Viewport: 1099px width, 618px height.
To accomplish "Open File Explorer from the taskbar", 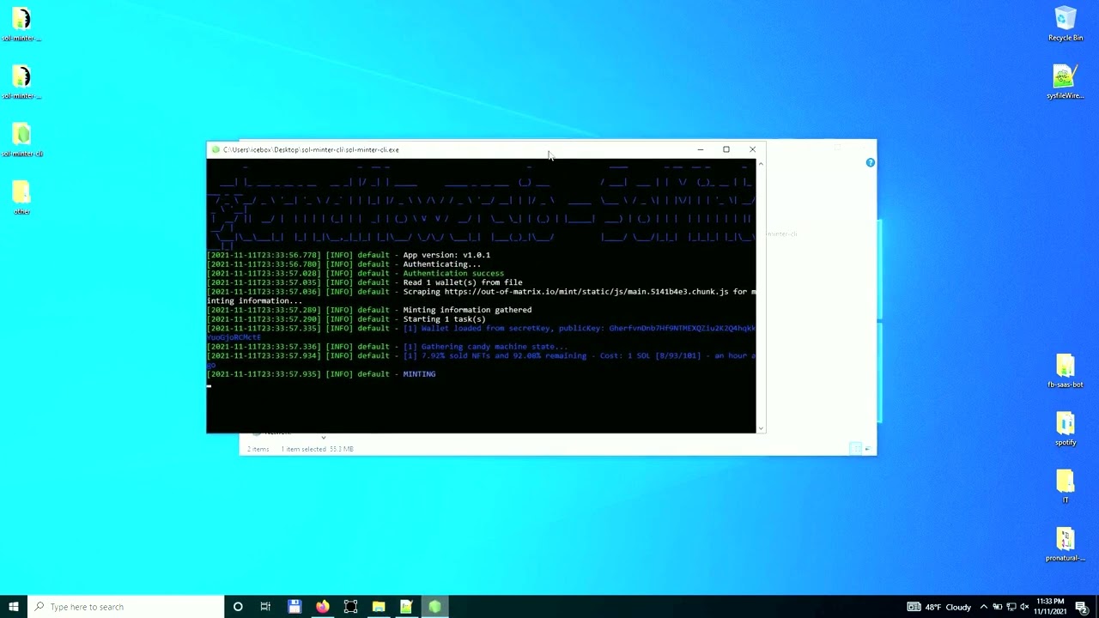I will point(379,607).
